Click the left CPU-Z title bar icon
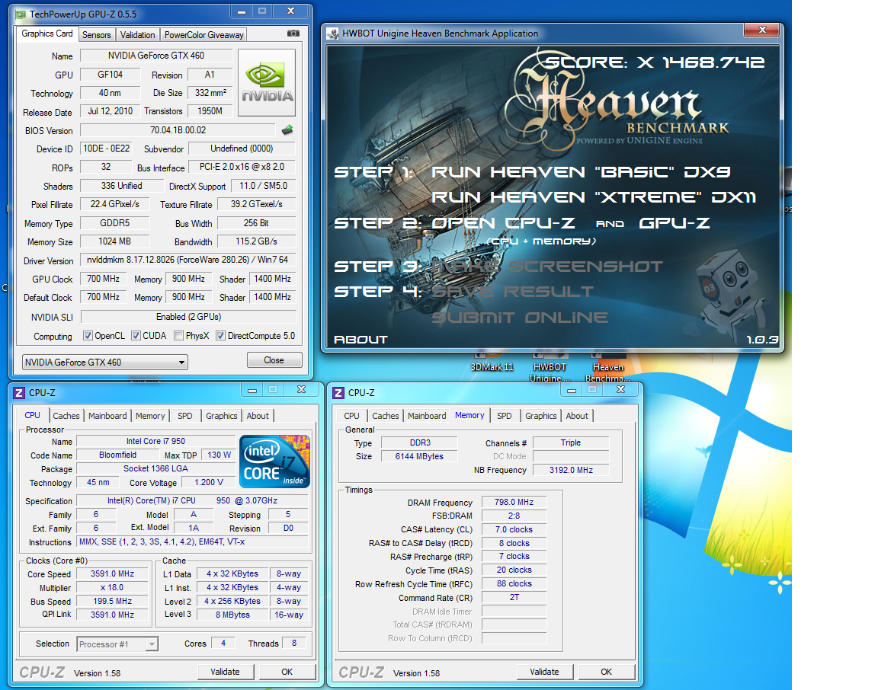The height and width of the screenshot is (690, 878). [x=19, y=393]
